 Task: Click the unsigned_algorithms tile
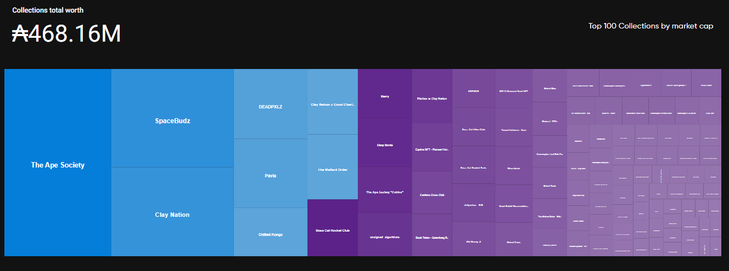point(385,235)
